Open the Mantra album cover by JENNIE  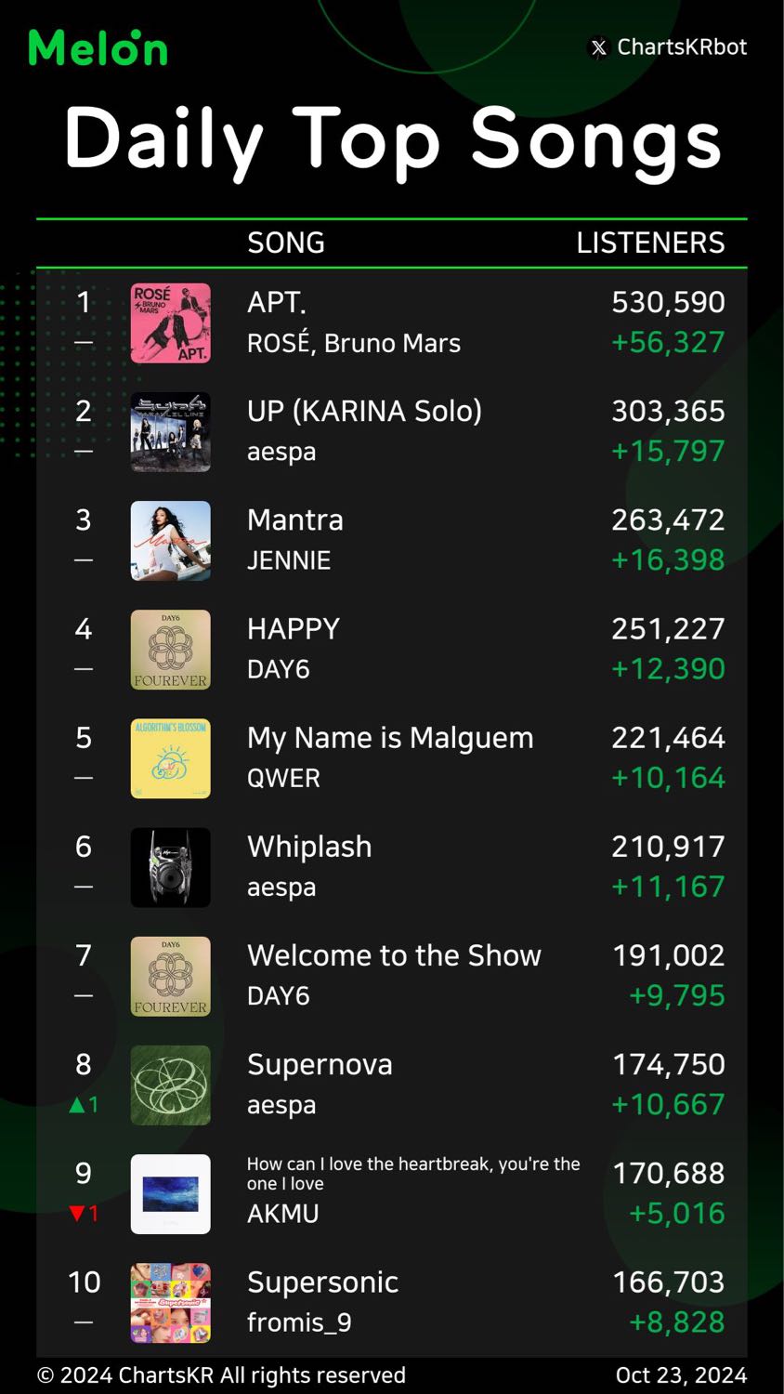click(171, 541)
